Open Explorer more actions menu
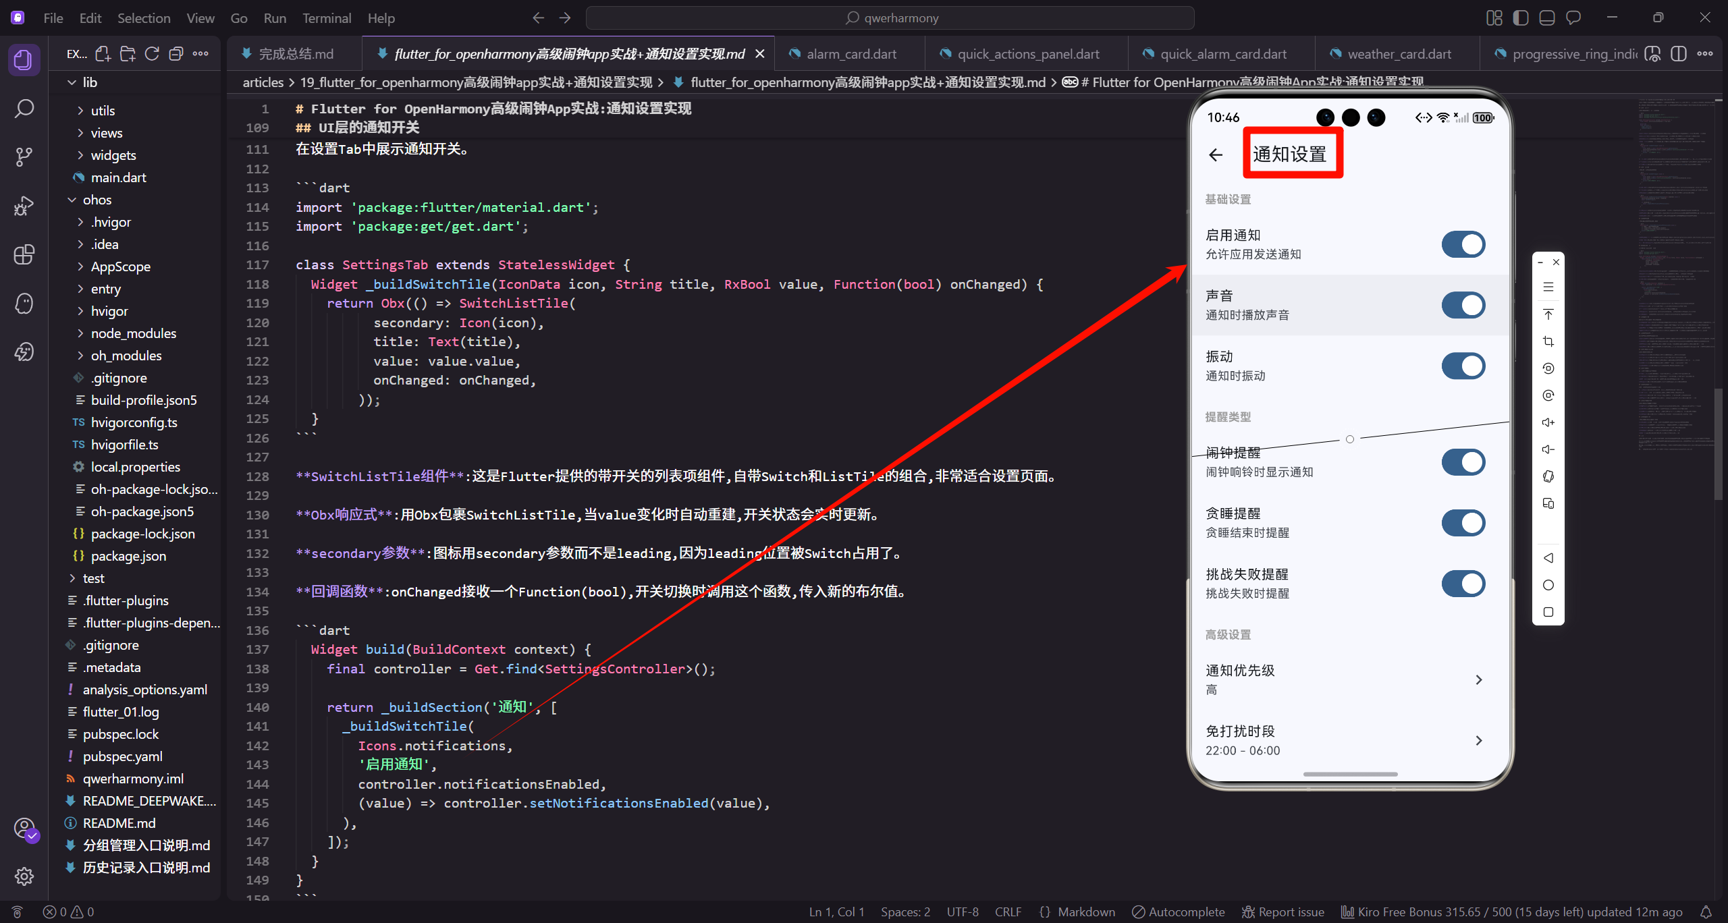Image resolution: width=1728 pixels, height=923 pixels. coord(200,54)
